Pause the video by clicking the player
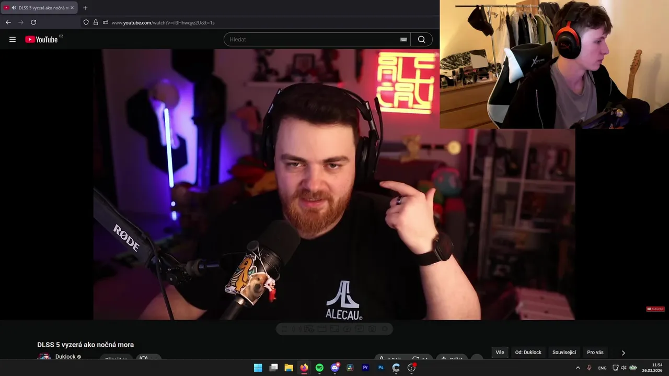669x376 pixels. point(334,184)
